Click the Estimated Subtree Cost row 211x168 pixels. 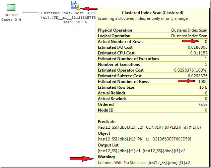click(152, 76)
